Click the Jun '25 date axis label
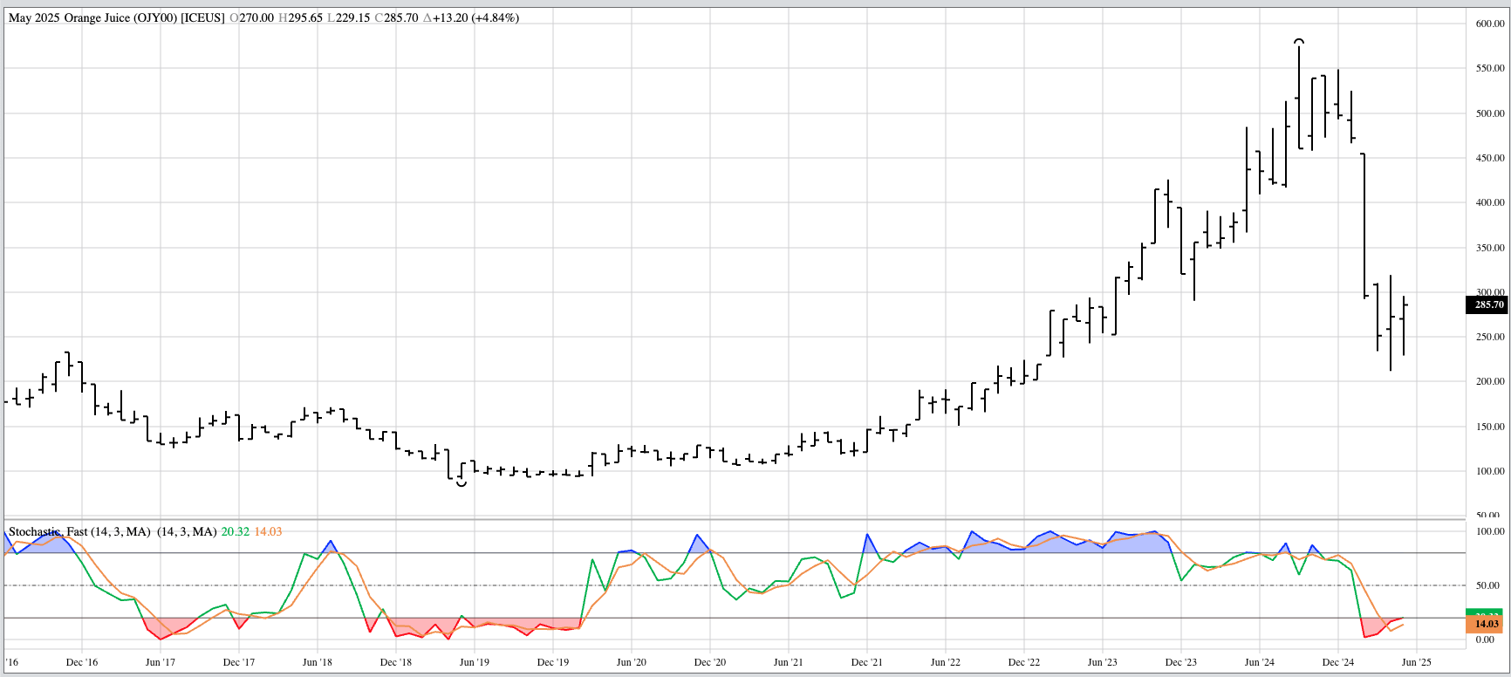 [x=1416, y=662]
